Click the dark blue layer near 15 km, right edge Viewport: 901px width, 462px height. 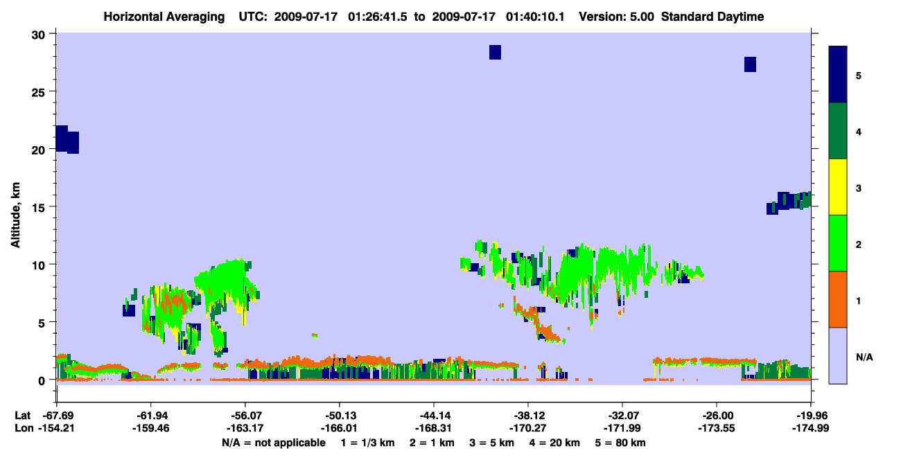pos(789,202)
